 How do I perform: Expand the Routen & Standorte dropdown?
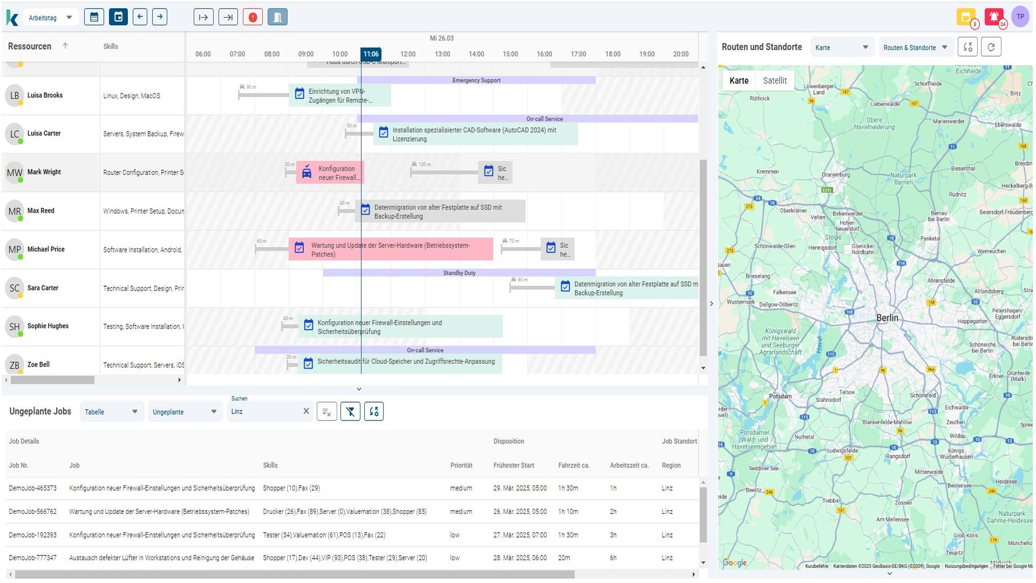915,48
